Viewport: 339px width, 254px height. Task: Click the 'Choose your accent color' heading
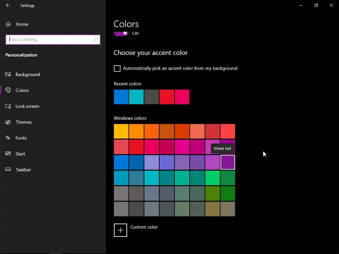[151, 53]
